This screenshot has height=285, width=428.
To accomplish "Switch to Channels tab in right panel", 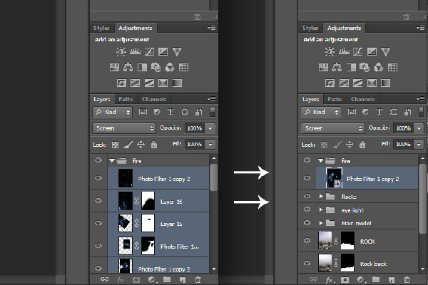I will [363, 99].
